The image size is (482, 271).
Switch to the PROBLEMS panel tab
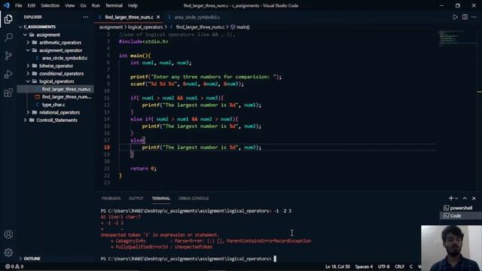coord(111,199)
